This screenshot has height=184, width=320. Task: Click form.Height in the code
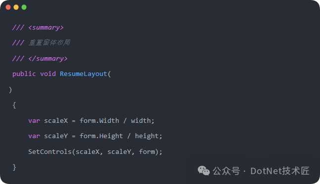pyautogui.click(x=101, y=136)
